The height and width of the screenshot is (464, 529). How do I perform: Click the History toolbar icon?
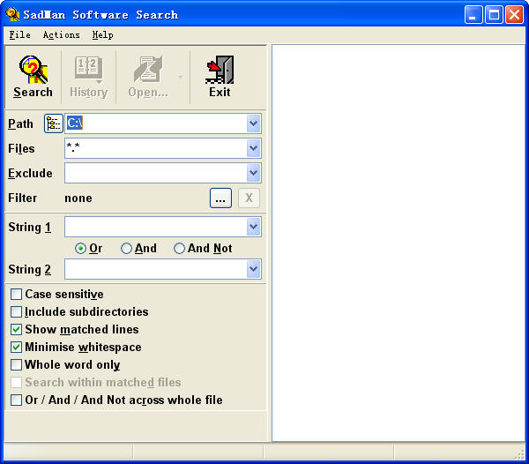[x=88, y=69]
